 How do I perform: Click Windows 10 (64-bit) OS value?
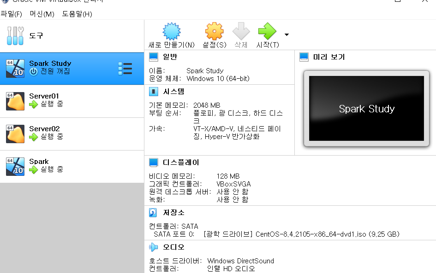click(x=218, y=79)
